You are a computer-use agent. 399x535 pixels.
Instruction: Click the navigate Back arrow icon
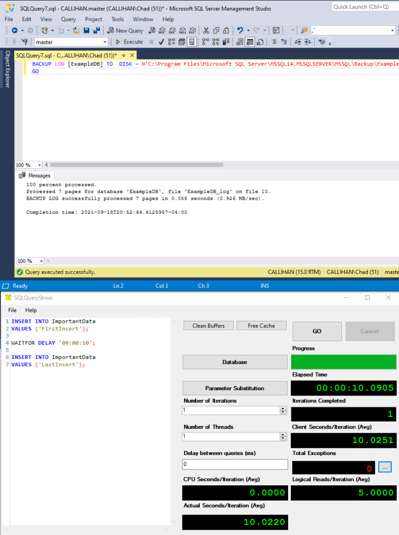14,30
